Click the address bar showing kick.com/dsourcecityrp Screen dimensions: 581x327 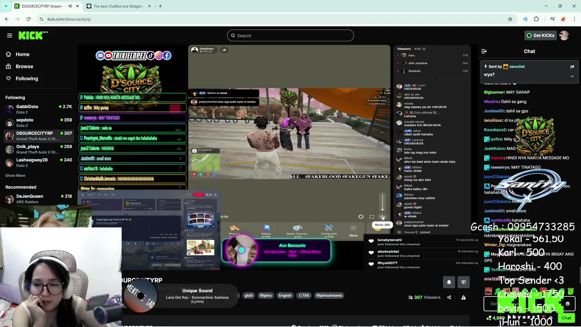click(x=272, y=19)
